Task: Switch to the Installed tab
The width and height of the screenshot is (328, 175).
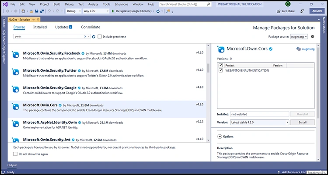Action: click(40, 27)
